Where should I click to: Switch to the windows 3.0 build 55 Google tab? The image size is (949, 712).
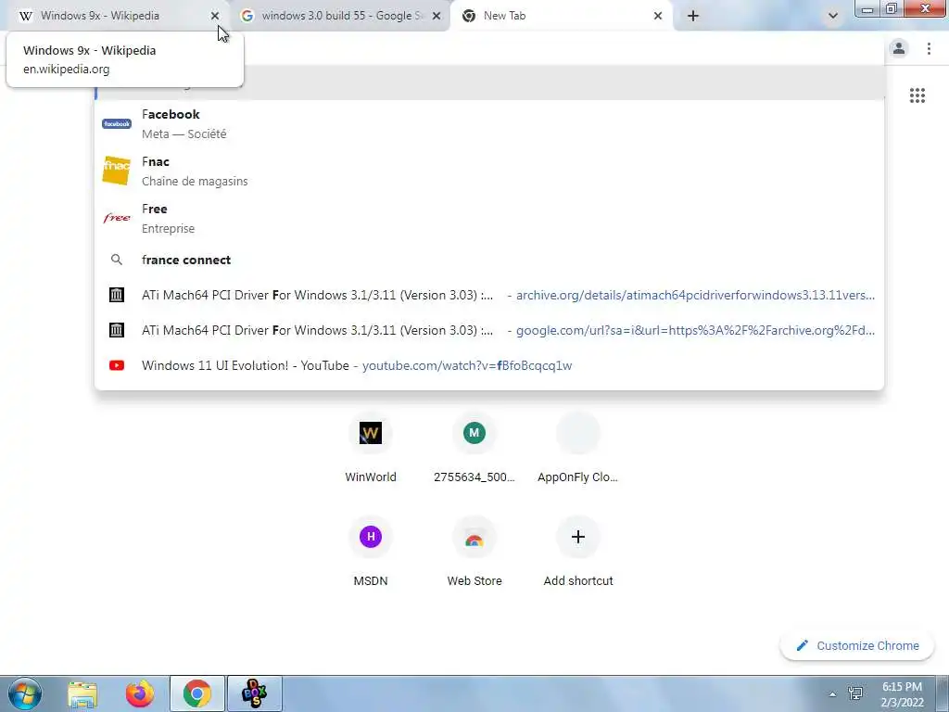point(340,16)
